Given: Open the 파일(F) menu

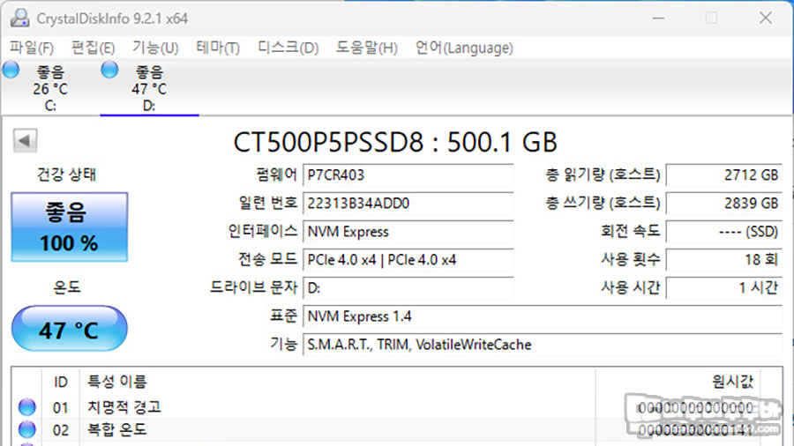Looking at the screenshot, I should coord(32,48).
